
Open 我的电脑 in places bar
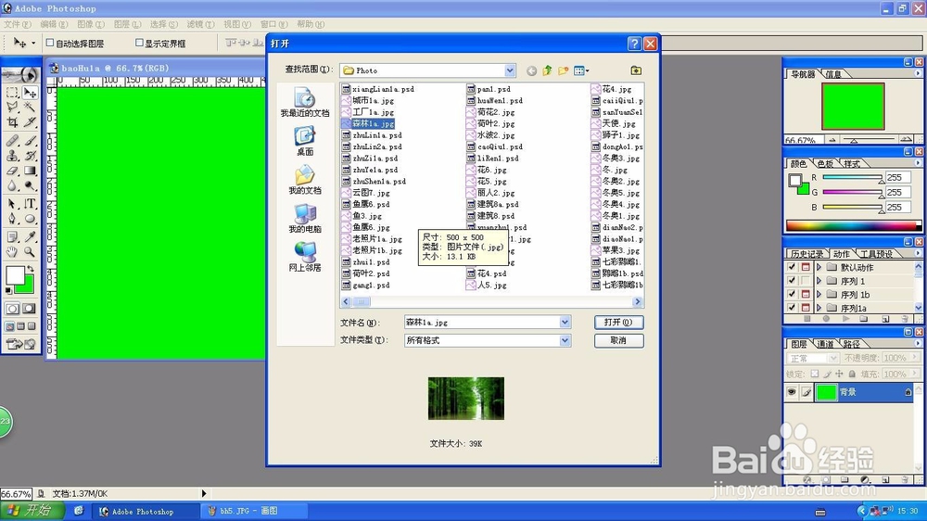[305, 218]
